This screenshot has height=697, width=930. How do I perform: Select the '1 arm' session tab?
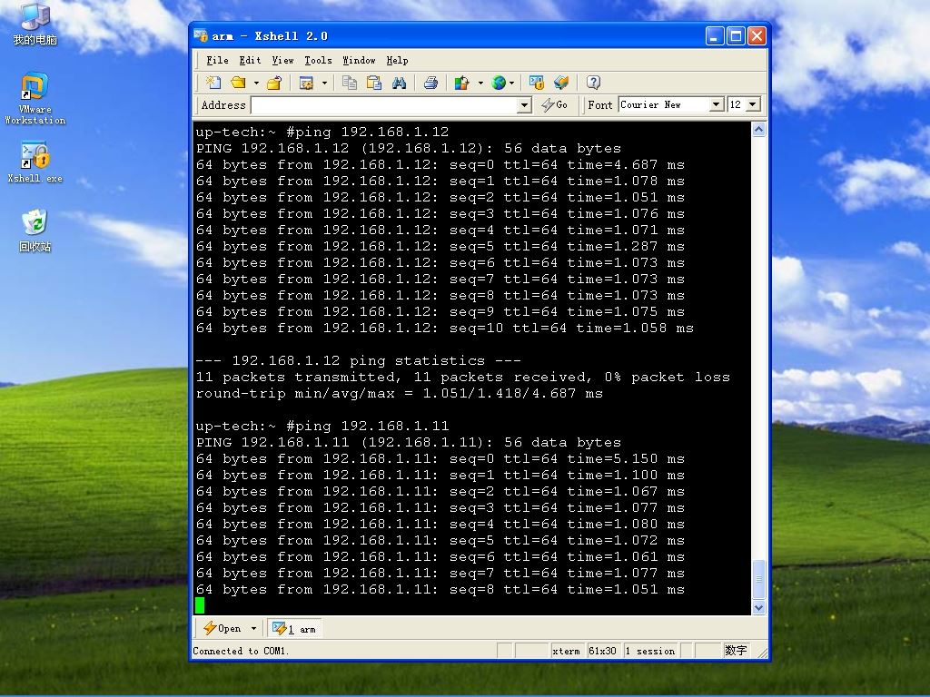[x=294, y=628]
